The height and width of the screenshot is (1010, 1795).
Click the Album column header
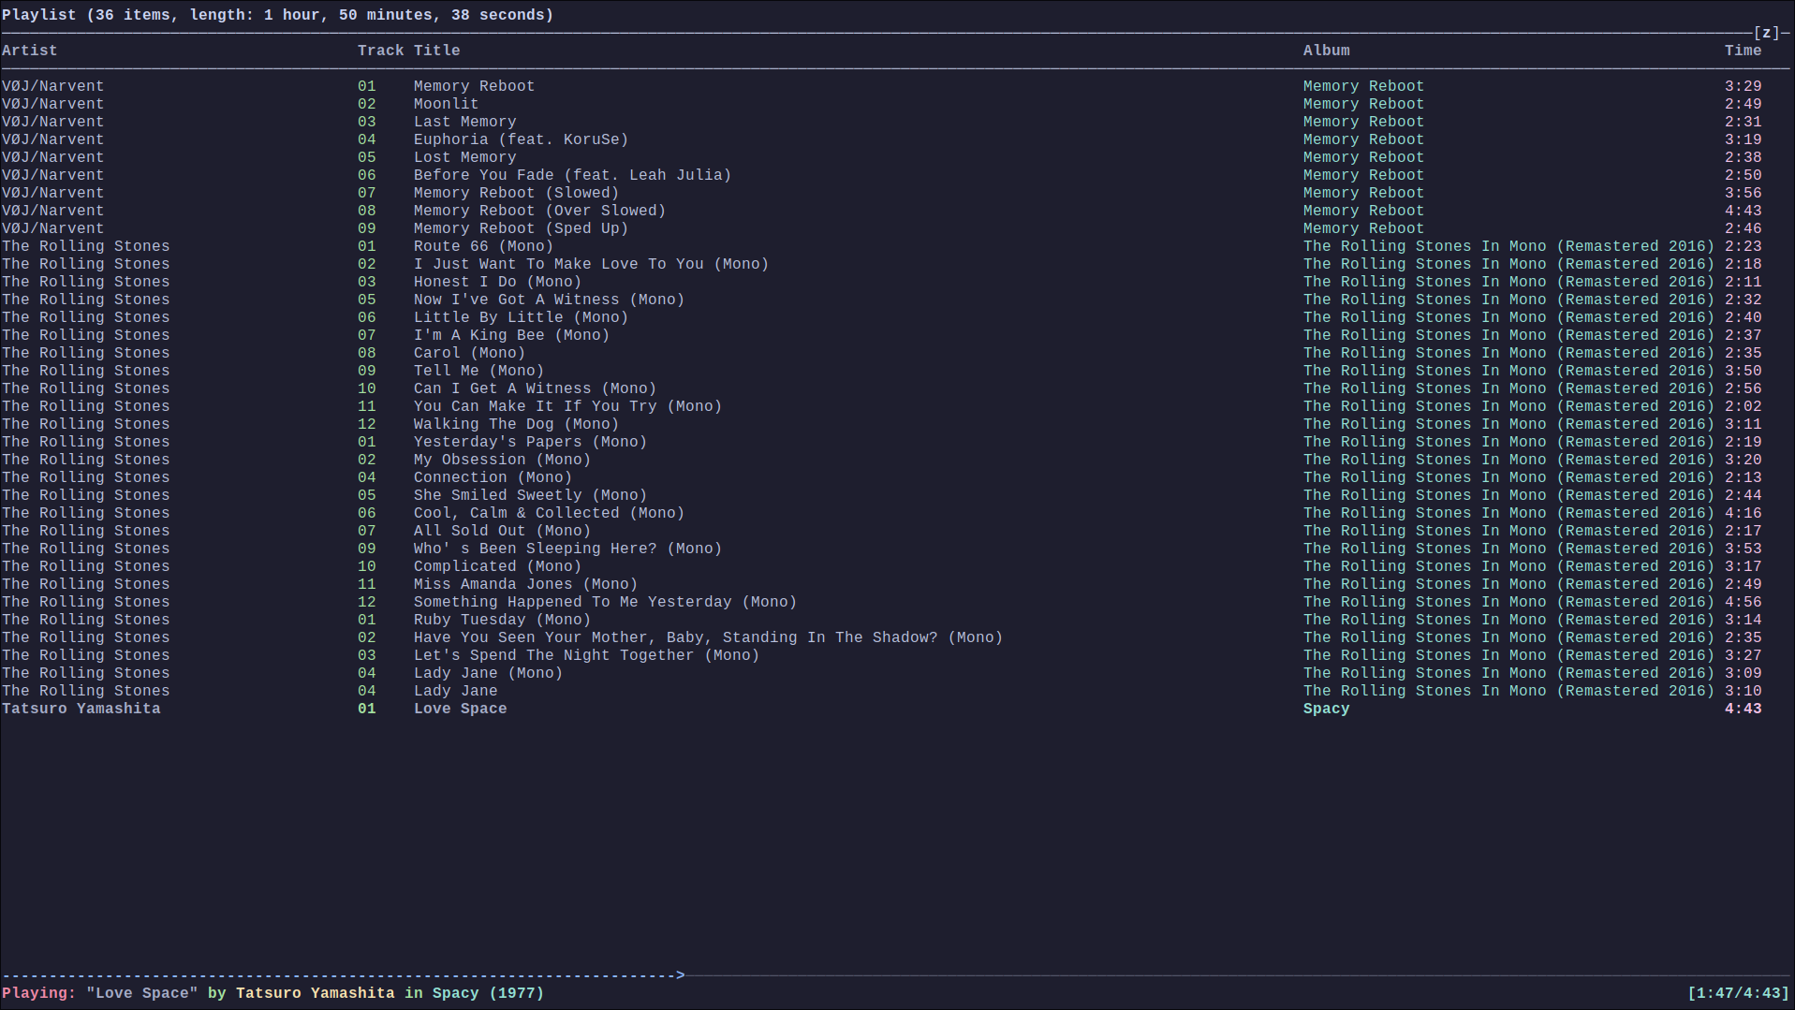1326,51
